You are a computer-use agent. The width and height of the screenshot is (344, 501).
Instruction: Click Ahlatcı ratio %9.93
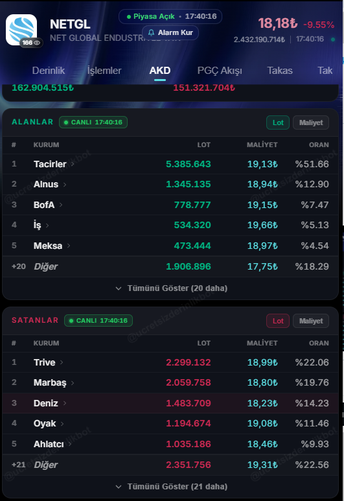(315, 444)
